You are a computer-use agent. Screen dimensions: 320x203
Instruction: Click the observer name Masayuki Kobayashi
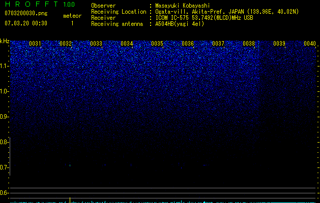pos(183,6)
